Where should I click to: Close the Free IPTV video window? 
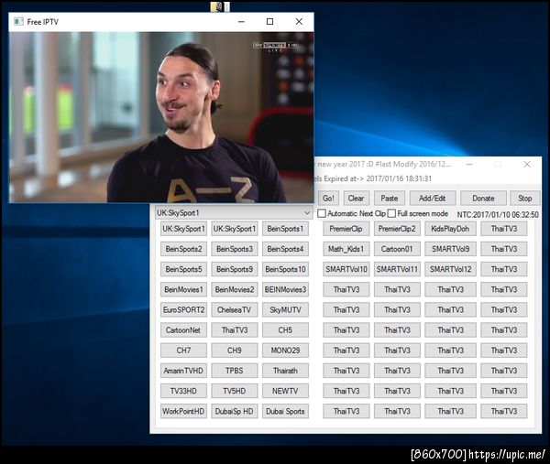pyautogui.click(x=299, y=22)
